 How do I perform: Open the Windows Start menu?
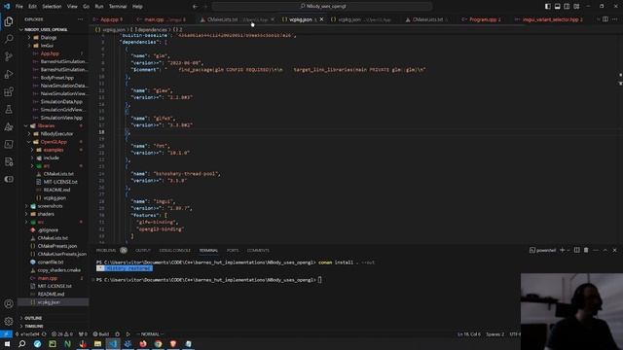click(x=7, y=343)
